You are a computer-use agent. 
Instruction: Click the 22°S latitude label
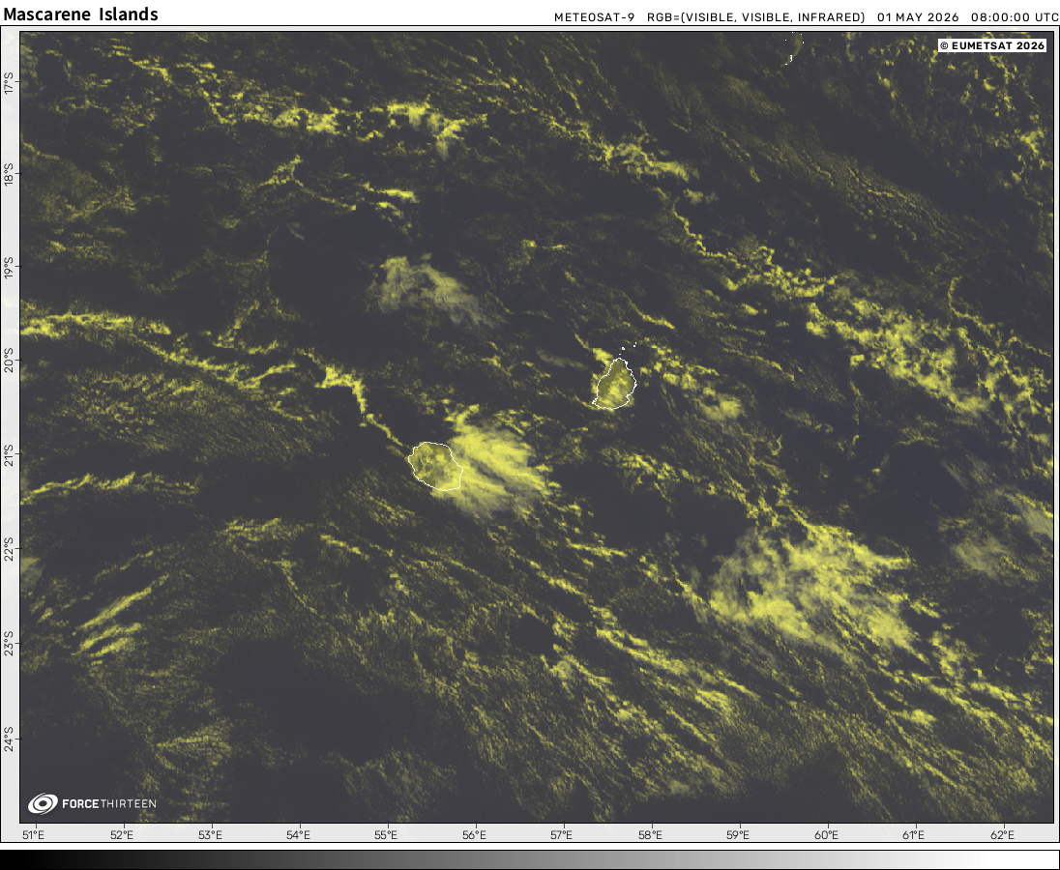click(x=9, y=548)
